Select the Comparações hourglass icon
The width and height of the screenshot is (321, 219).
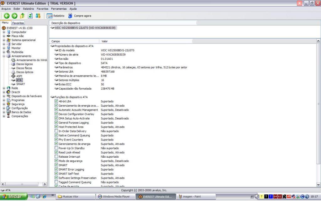point(8,116)
